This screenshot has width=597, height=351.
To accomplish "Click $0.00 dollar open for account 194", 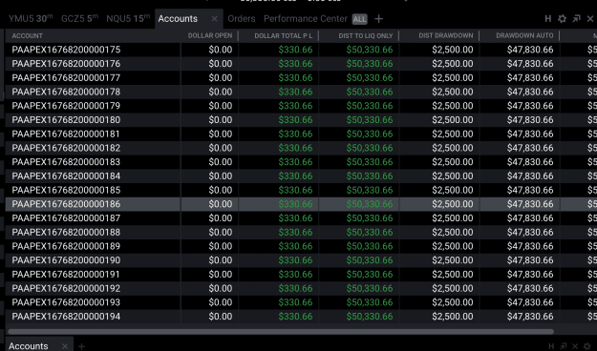I will pos(221,317).
